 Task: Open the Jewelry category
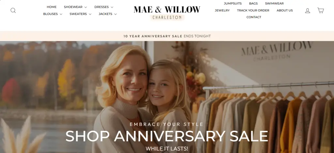(x=222, y=10)
